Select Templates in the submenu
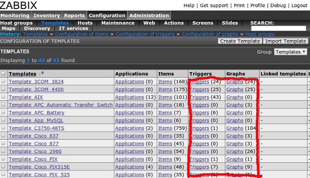Screen dimensions: 310x178 click(55, 23)
